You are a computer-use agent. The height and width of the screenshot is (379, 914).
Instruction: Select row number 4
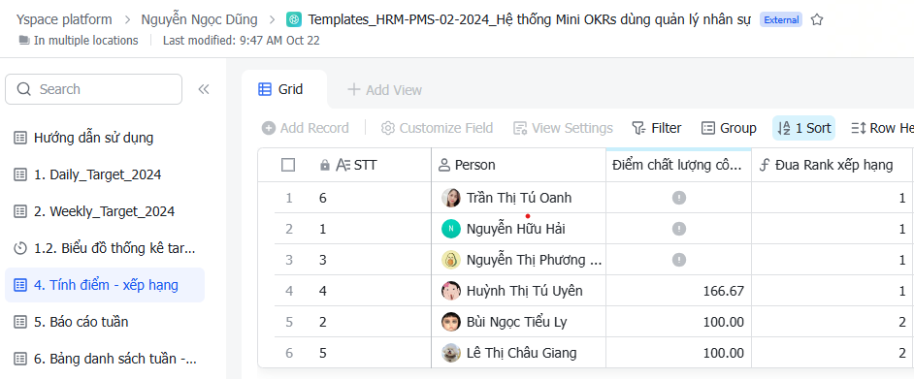click(x=289, y=291)
